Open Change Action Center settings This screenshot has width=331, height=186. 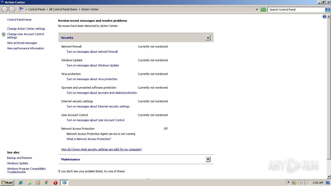point(26,29)
